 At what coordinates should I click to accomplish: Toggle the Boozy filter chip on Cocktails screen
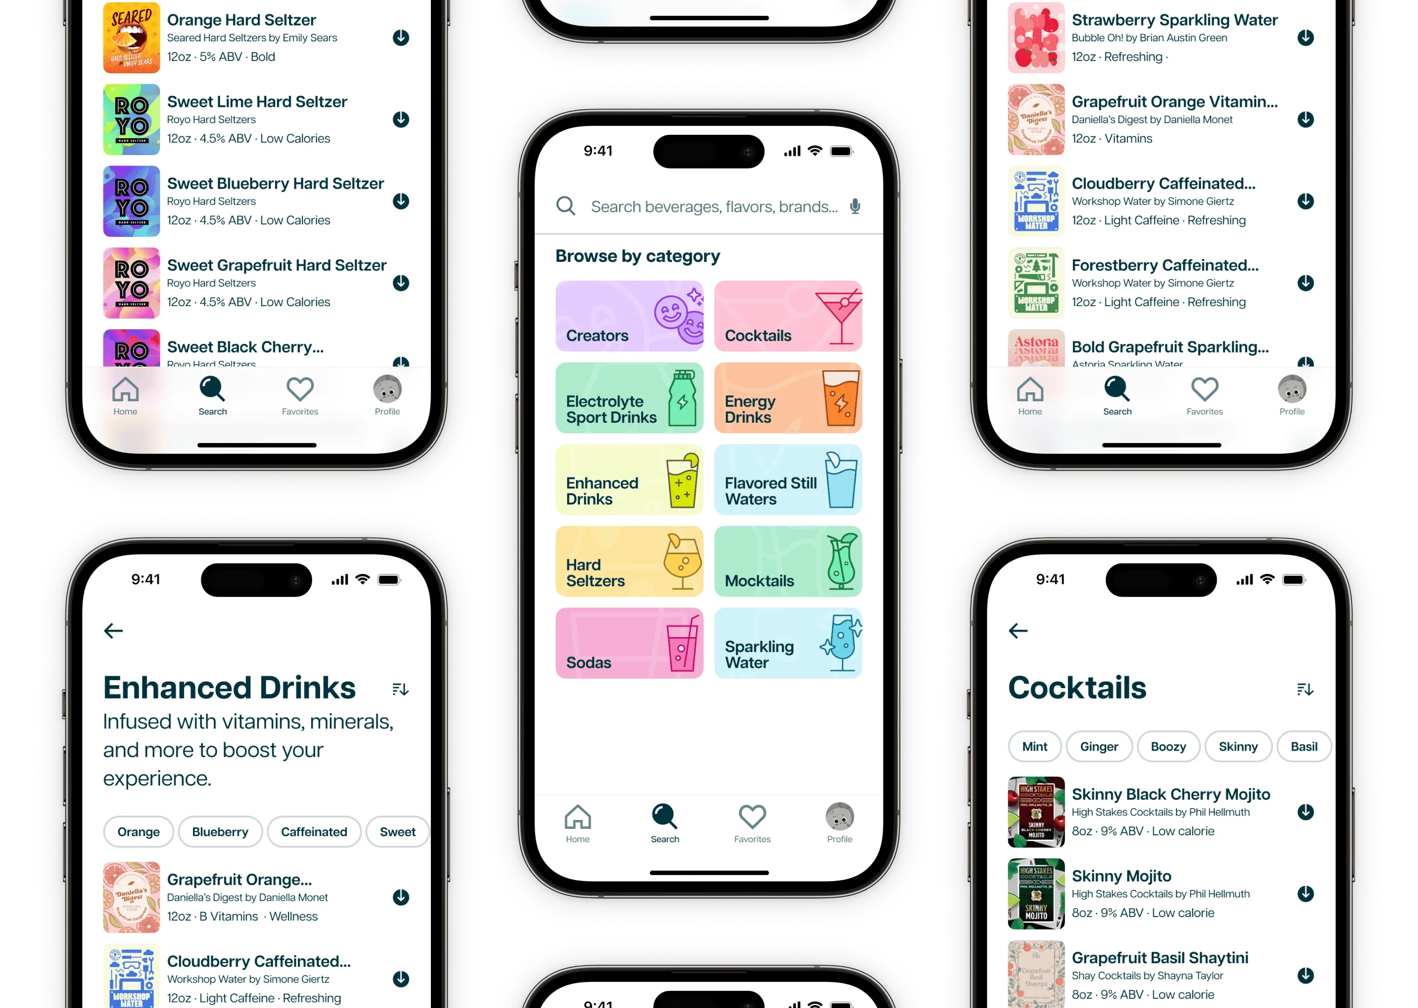1168,746
